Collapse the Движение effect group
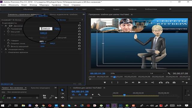The height and width of the screenshot is (108, 192). (2, 26)
